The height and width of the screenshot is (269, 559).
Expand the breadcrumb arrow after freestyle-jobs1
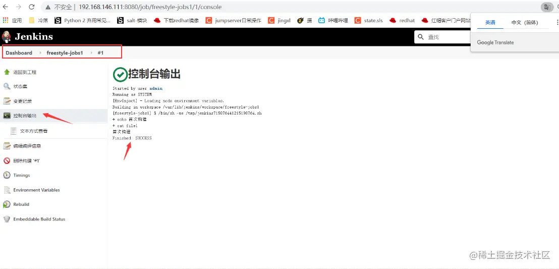pyautogui.click(x=91, y=52)
